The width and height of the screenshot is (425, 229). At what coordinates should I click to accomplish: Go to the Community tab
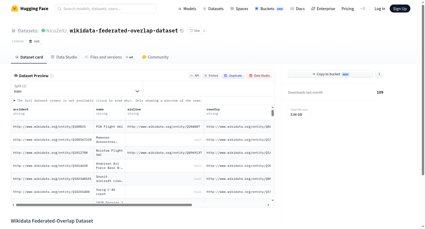pos(155,57)
